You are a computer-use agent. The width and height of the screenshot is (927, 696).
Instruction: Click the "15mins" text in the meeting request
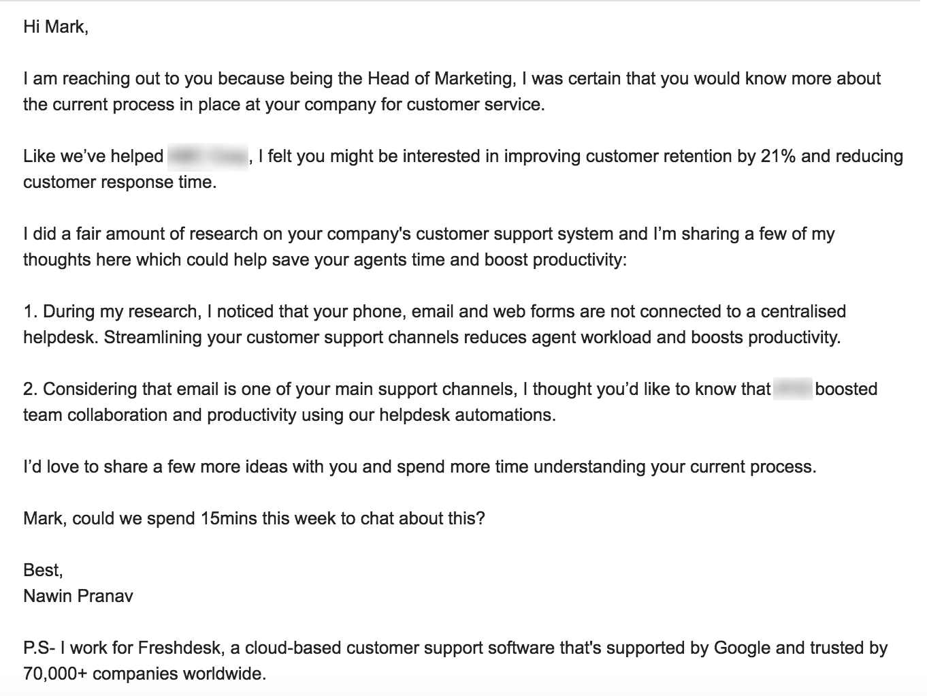pyautogui.click(x=229, y=519)
